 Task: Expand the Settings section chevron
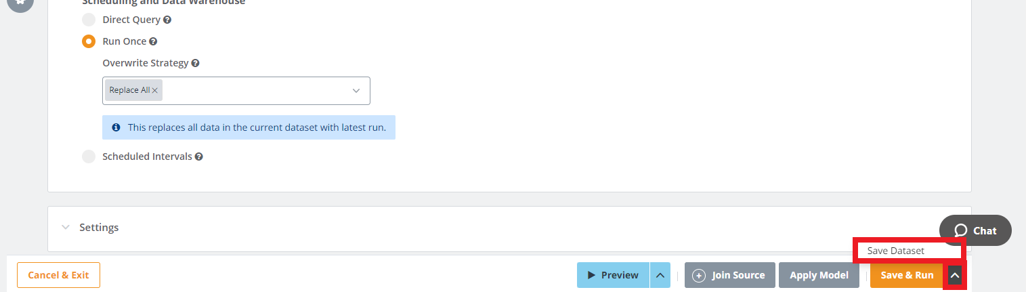[x=65, y=228]
